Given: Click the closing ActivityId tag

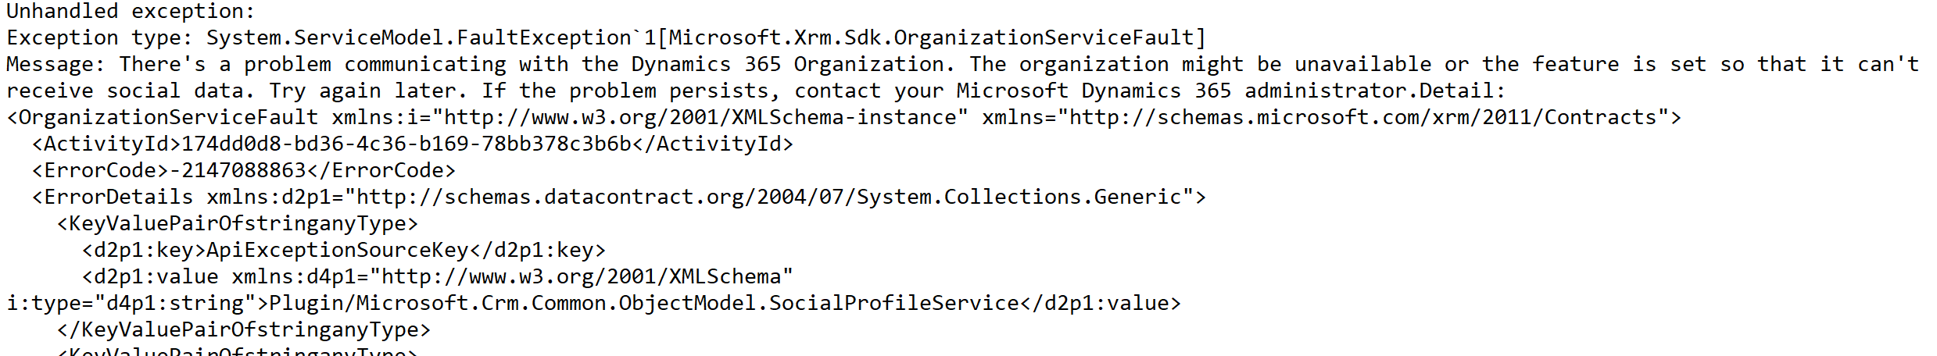Looking at the screenshot, I should (712, 144).
